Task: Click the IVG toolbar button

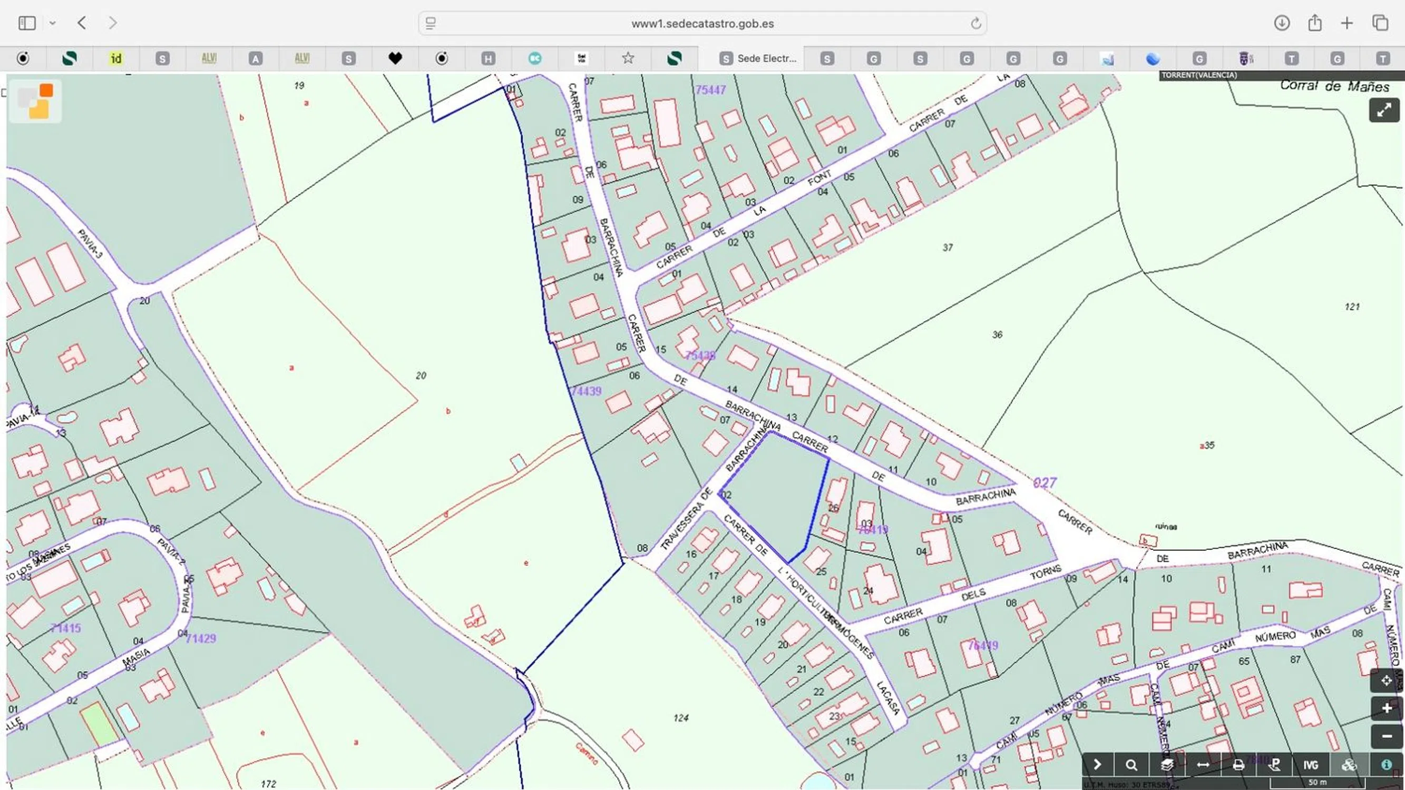Action: pyautogui.click(x=1310, y=765)
